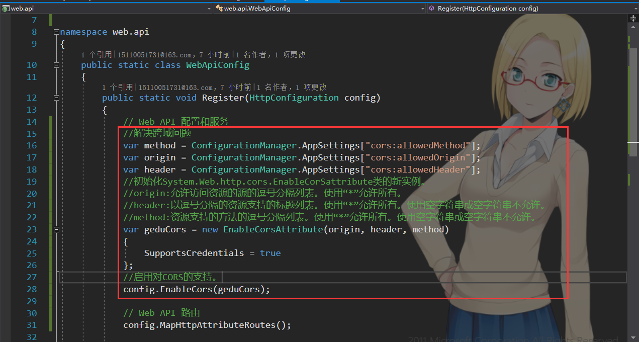Click the WebApiConfig class icon in navigation bar
The height and width of the screenshot is (342, 639).
point(219,8)
